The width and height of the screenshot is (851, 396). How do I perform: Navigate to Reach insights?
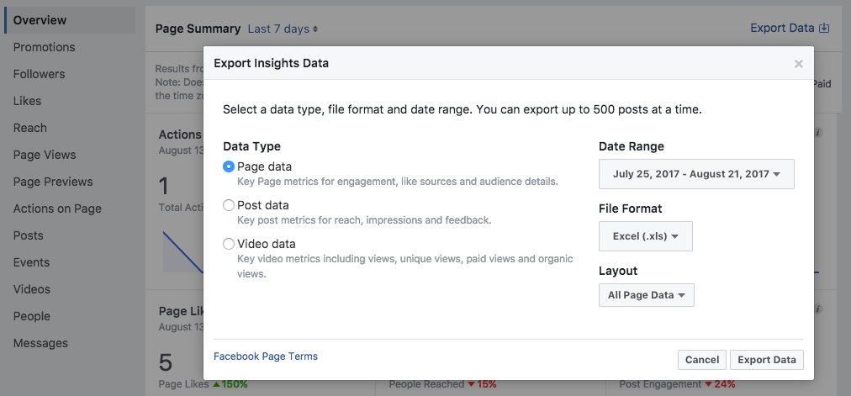pyautogui.click(x=29, y=128)
